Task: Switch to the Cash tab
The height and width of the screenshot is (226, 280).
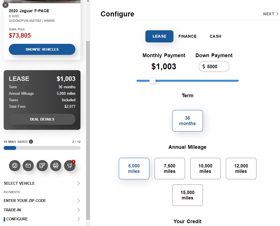Action: click(215, 36)
